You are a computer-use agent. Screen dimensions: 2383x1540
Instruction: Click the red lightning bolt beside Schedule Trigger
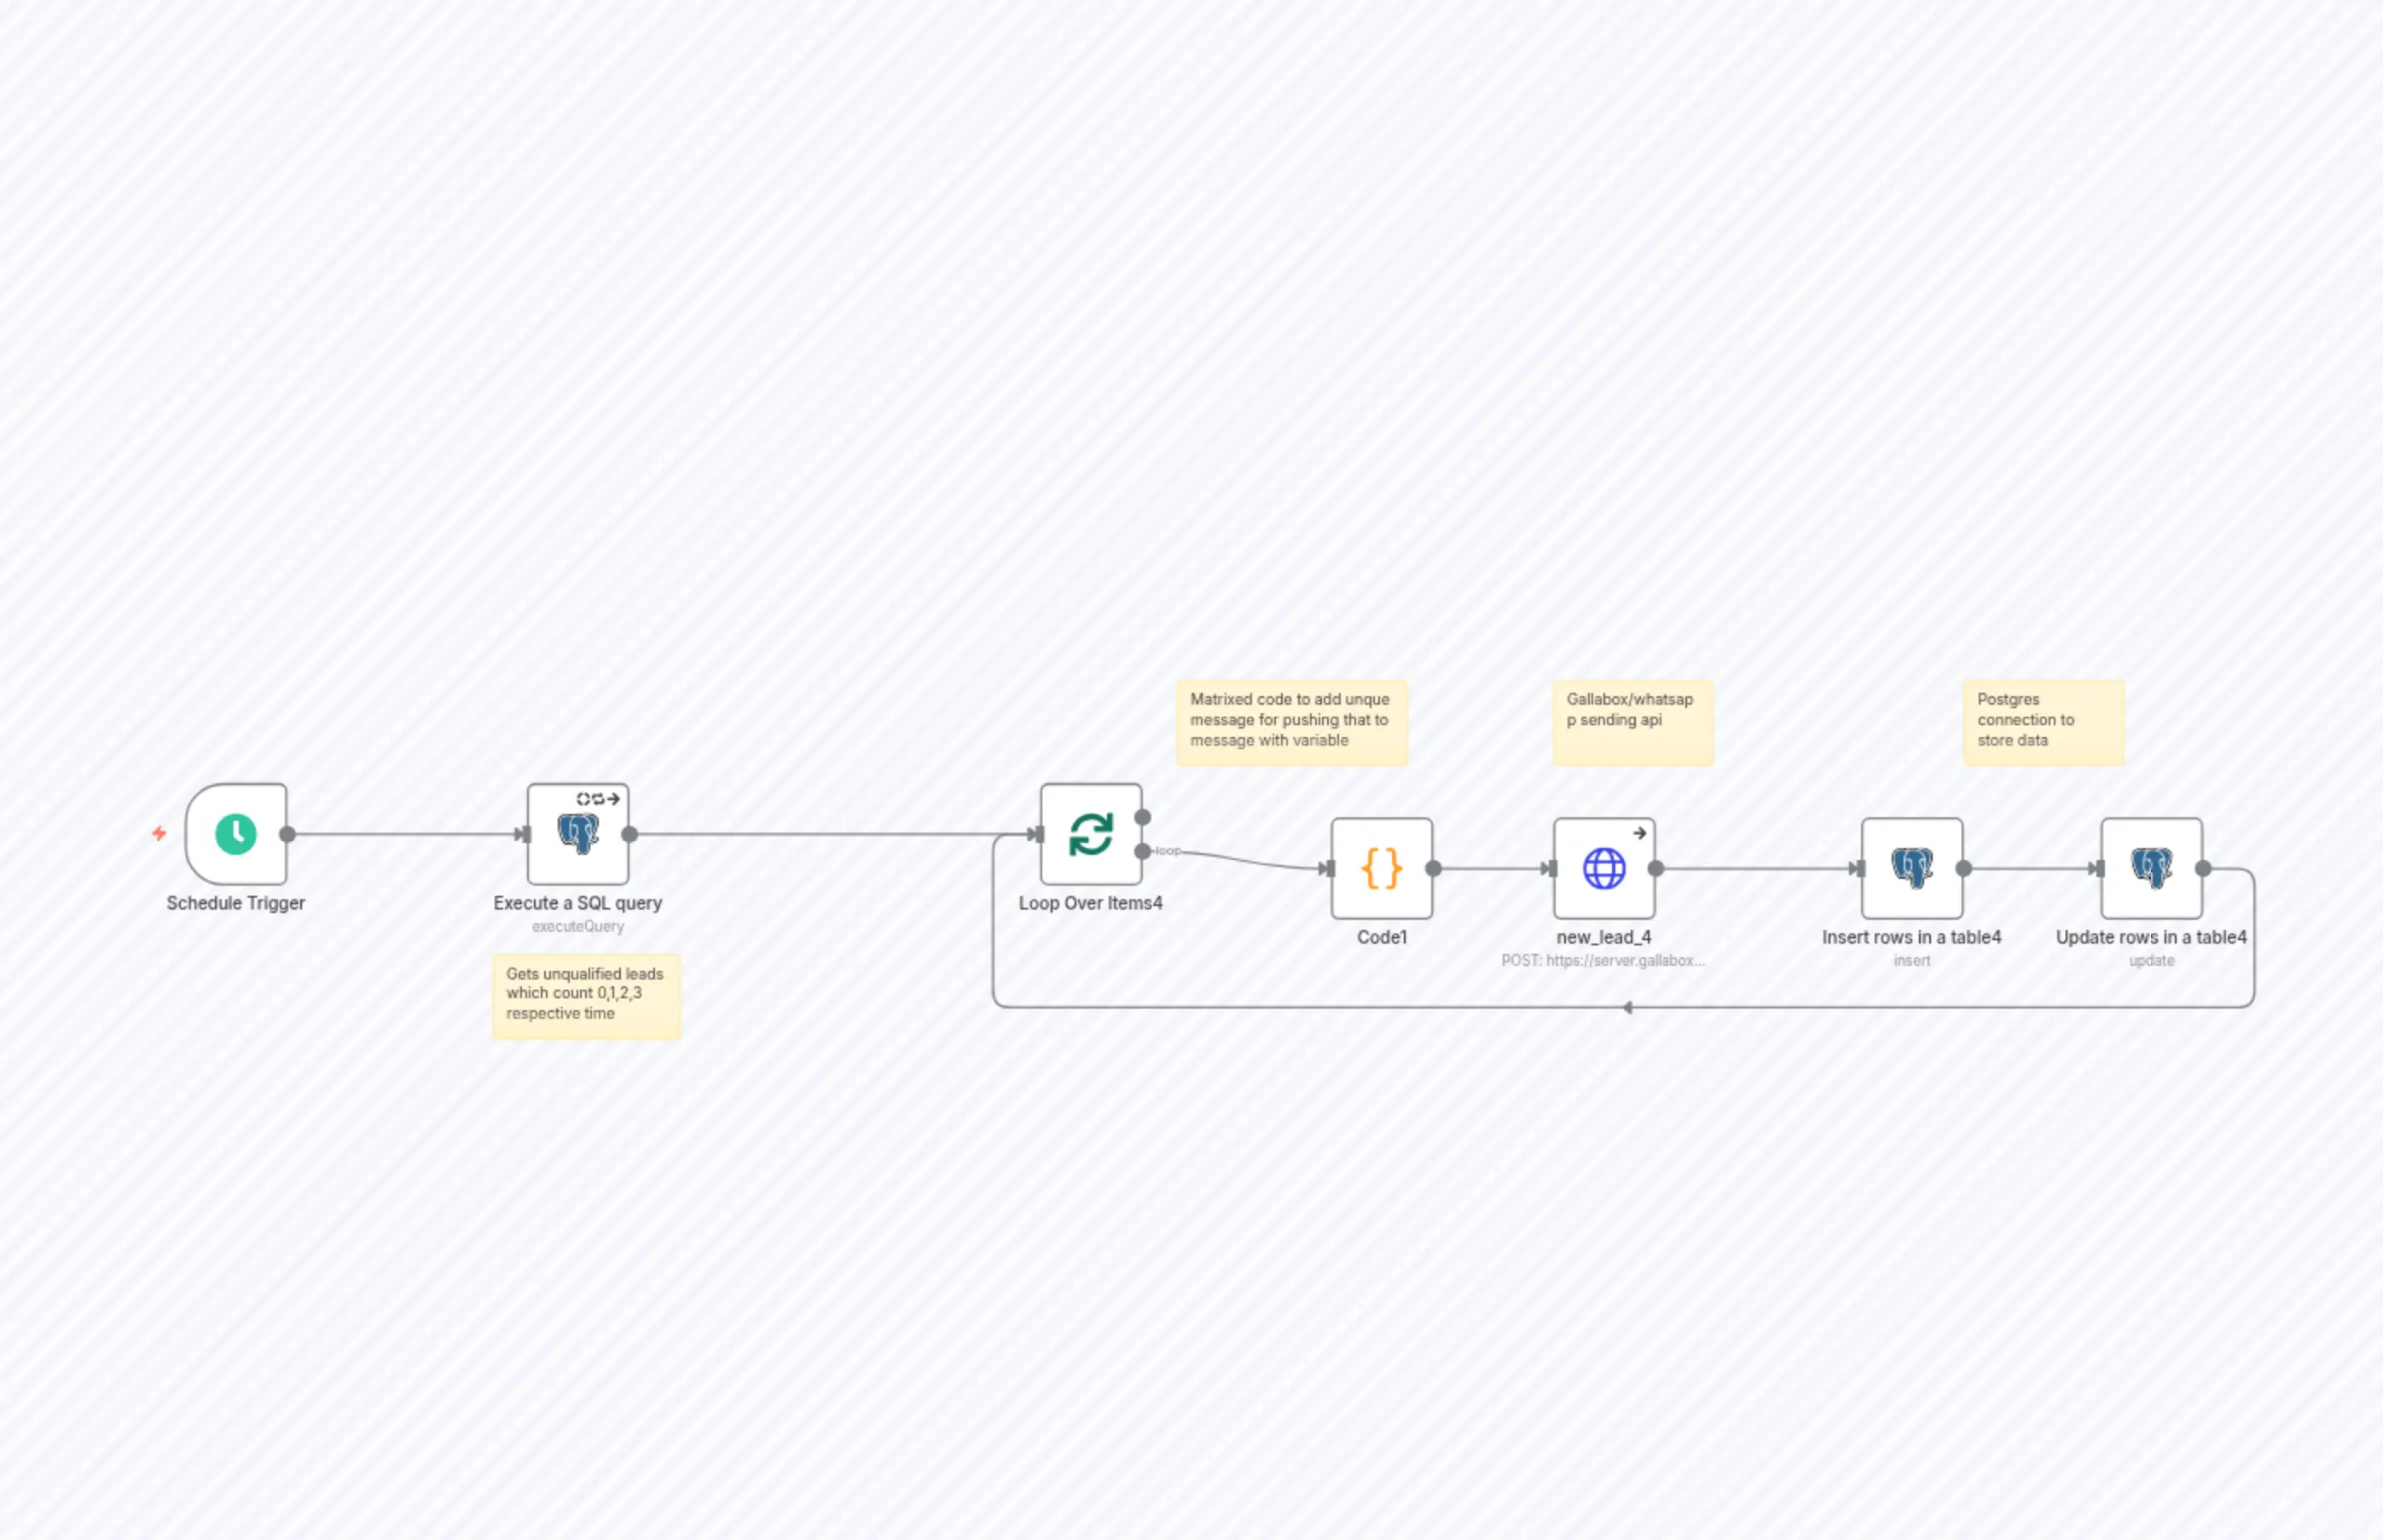[159, 833]
